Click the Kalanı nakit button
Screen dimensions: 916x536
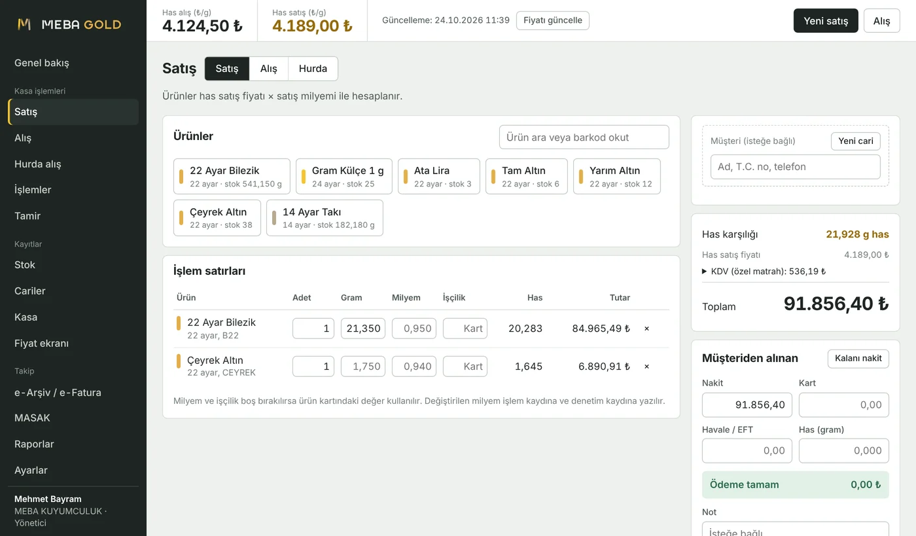click(x=858, y=359)
